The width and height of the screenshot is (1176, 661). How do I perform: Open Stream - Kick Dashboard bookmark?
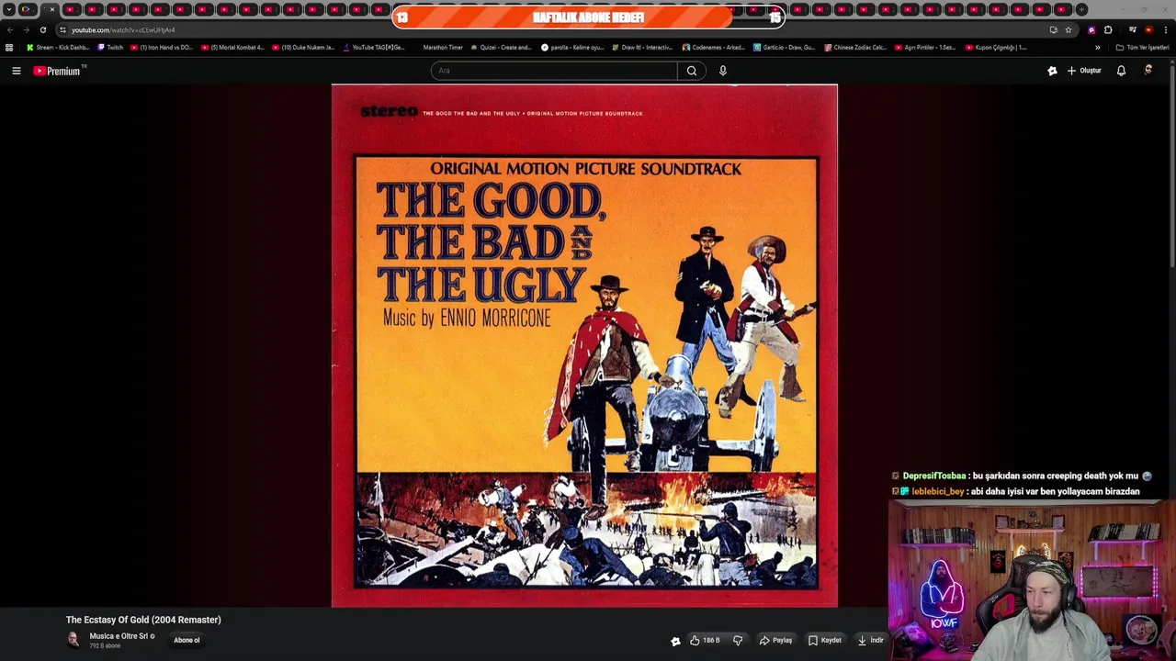pos(58,48)
